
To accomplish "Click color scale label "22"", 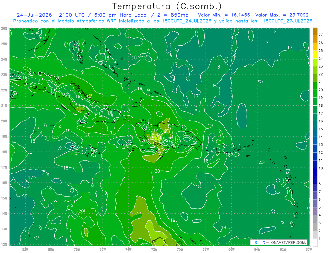I will (321, 74).
